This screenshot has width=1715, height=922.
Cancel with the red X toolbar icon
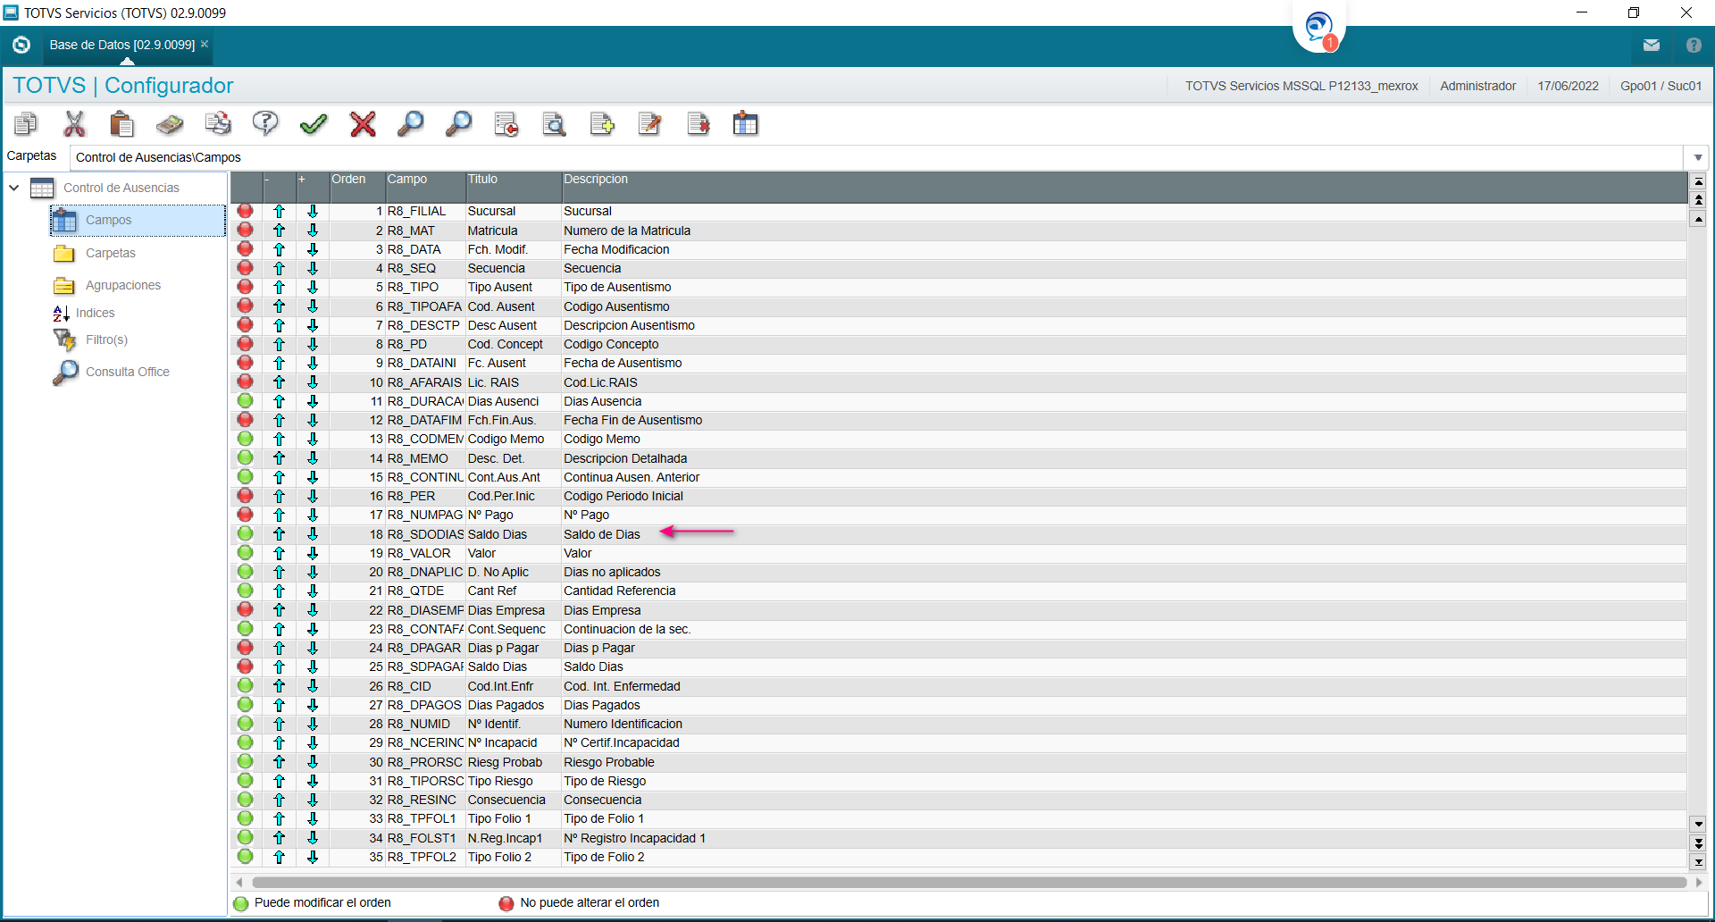click(x=363, y=123)
